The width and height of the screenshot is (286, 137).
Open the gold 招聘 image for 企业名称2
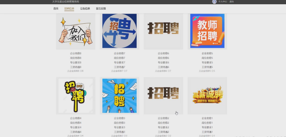tap(163, 96)
